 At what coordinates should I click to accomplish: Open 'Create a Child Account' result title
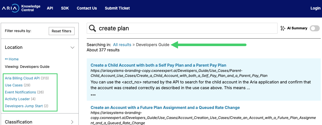tap(158, 65)
